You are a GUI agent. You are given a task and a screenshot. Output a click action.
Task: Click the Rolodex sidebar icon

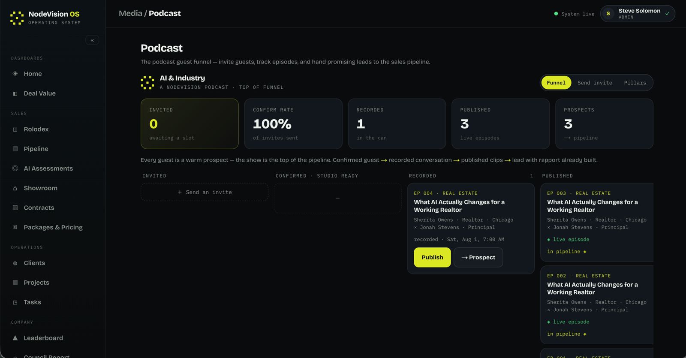[x=15, y=129]
